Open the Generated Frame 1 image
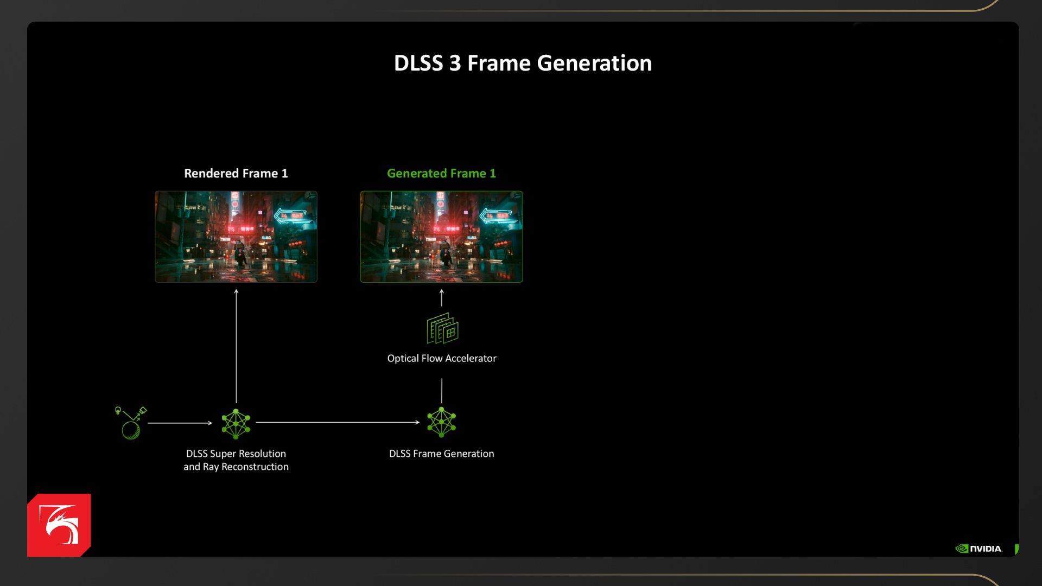This screenshot has height=586, width=1042. (441, 237)
